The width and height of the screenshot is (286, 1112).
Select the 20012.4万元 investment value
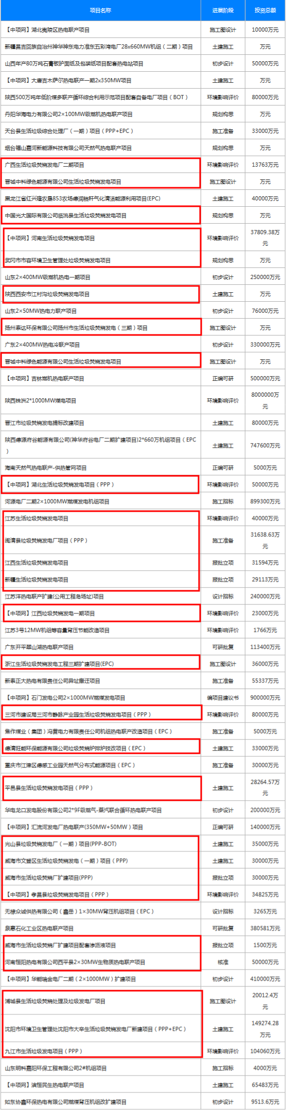click(x=265, y=1001)
